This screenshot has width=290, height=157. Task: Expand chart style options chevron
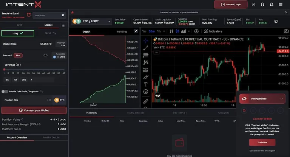pyautogui.click(x=189, y=31)
